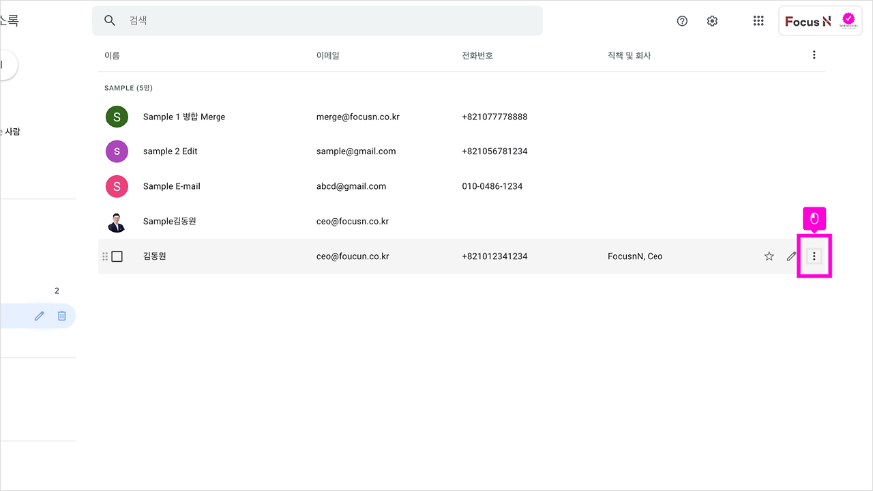Open contact Sample김동원

point(170,222)
